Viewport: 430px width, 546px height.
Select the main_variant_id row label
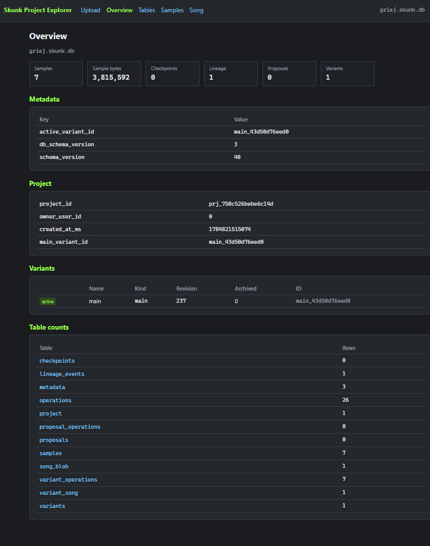click(63, 242)
